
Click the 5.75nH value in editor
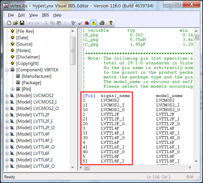coord(138,40)
